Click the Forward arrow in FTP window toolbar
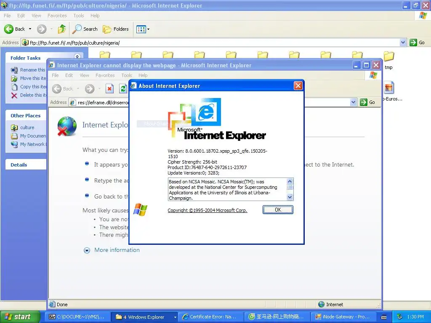The width and height of the screenshot is (431, 323). point(42,29)
